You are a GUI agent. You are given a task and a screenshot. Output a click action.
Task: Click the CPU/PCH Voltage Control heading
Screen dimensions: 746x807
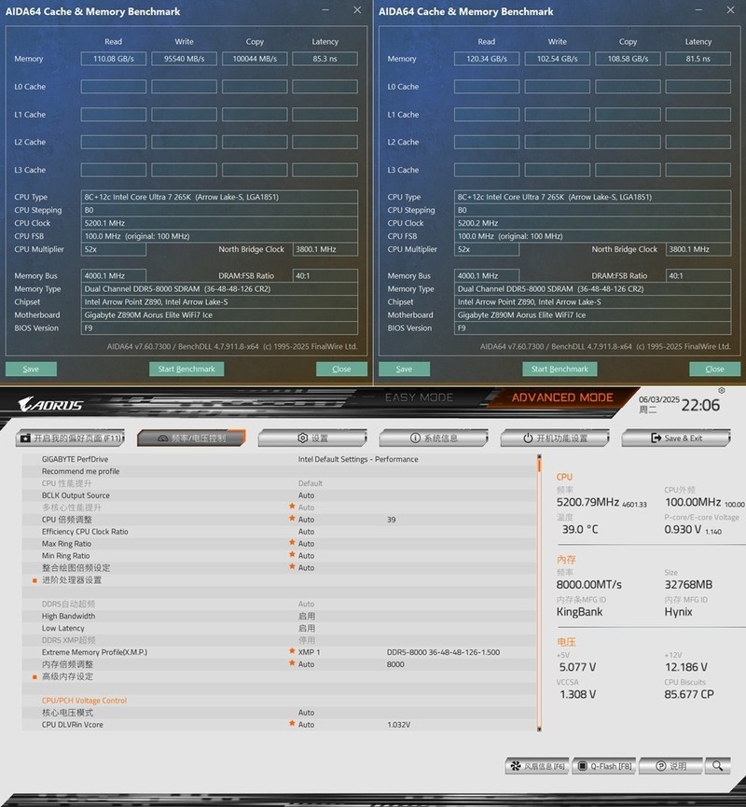[84, 701]
